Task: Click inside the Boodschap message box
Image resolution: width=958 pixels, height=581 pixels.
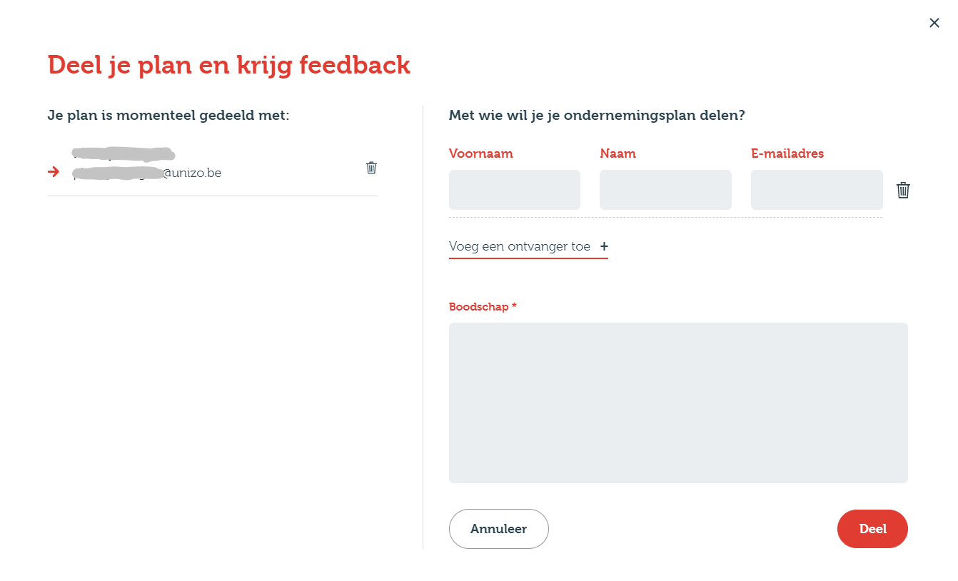Action: pyautogui.click(x=678, y=403)
